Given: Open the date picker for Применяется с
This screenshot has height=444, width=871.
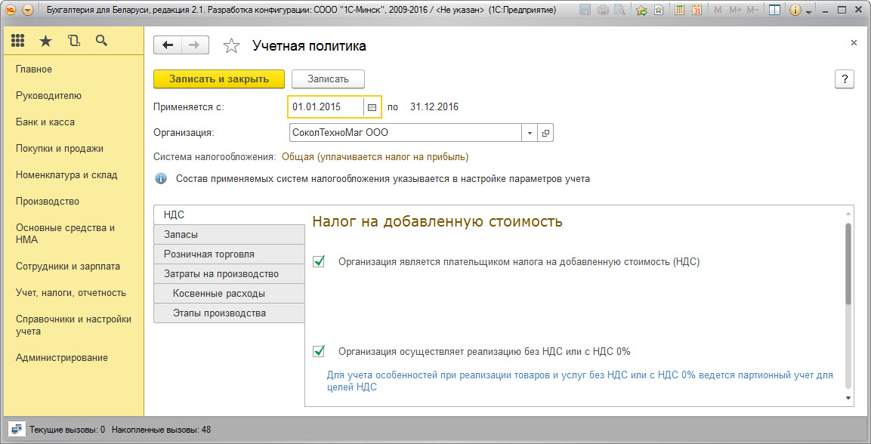Looking at the screenshot, I should (372, 107).
